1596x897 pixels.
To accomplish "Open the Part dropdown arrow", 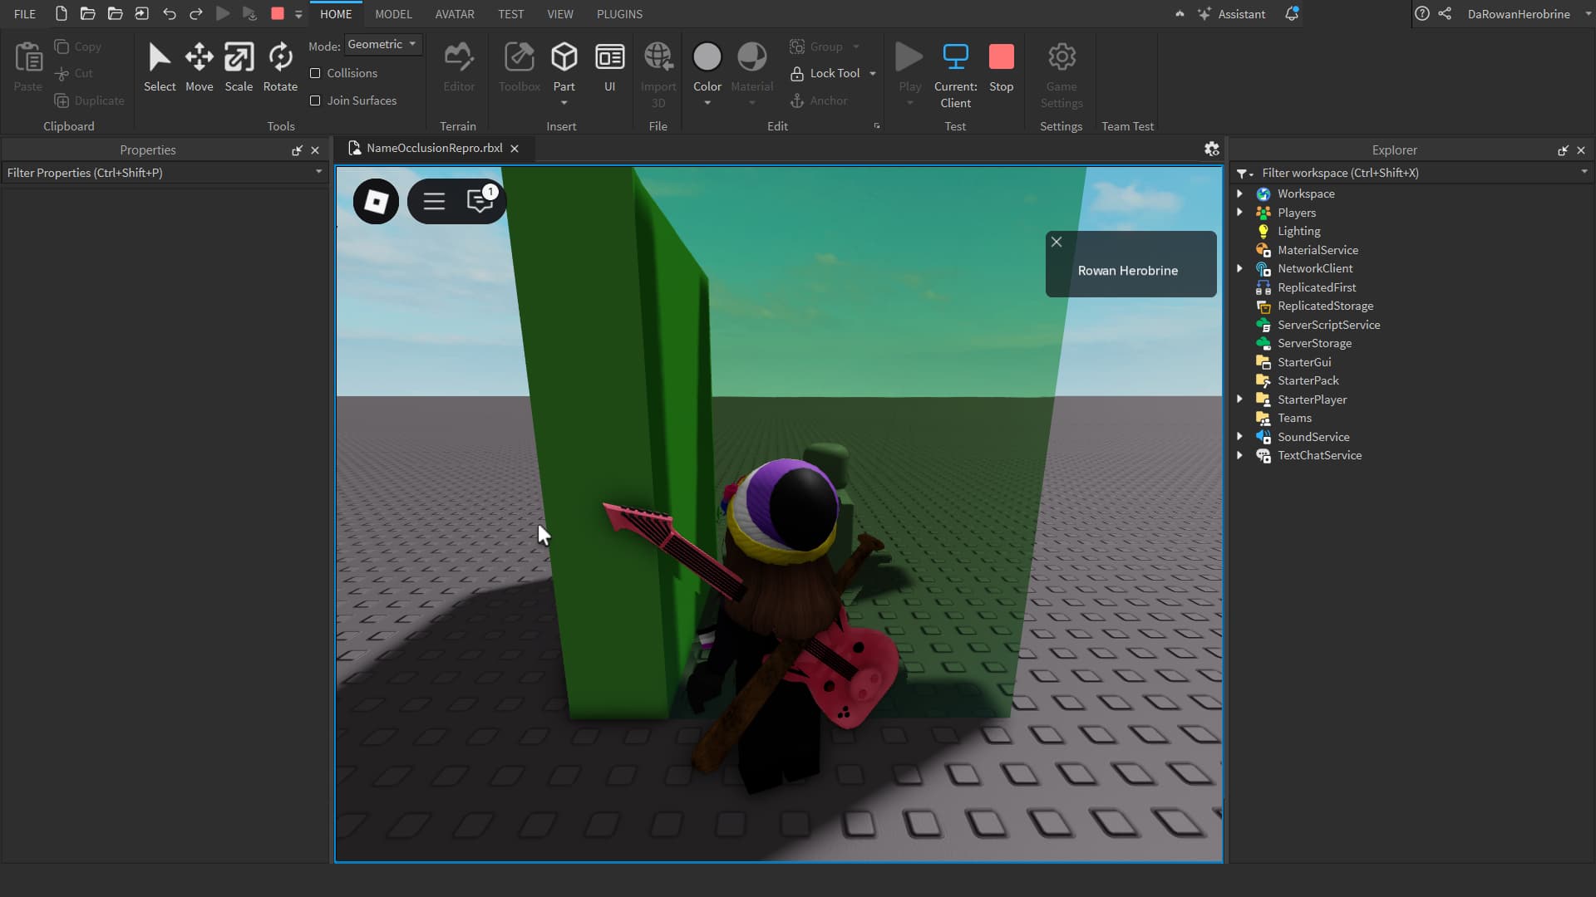I will pyautogui.click(x=564, y=103).
